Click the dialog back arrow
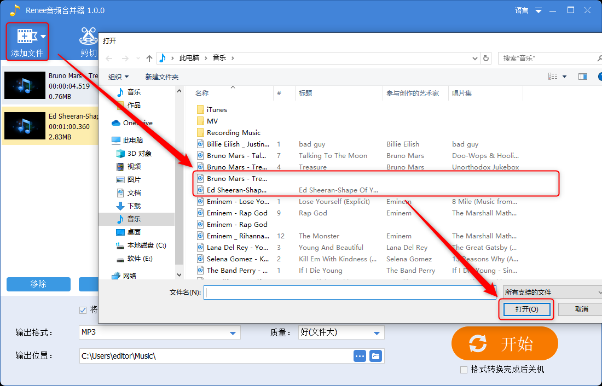 coord(109,59)
